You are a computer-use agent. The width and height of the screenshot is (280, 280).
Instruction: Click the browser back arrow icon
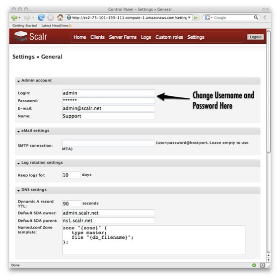pos(14,17)
